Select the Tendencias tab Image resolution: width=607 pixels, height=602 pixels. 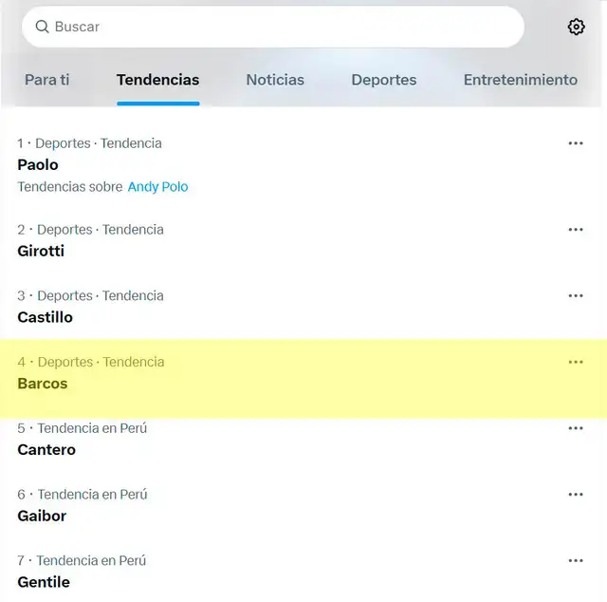(x=157, y=80)
